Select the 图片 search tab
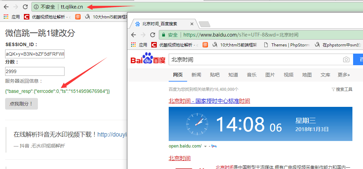 click(x=270, y=75)
